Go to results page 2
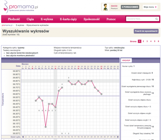This screenshot has height=140, width=163. pos(143,41)
